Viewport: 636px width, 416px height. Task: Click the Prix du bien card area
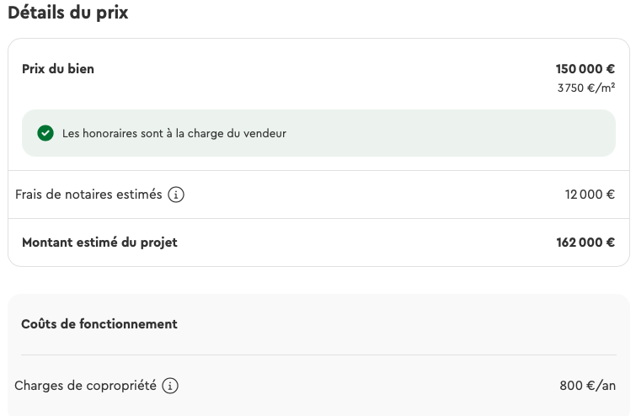318,104
